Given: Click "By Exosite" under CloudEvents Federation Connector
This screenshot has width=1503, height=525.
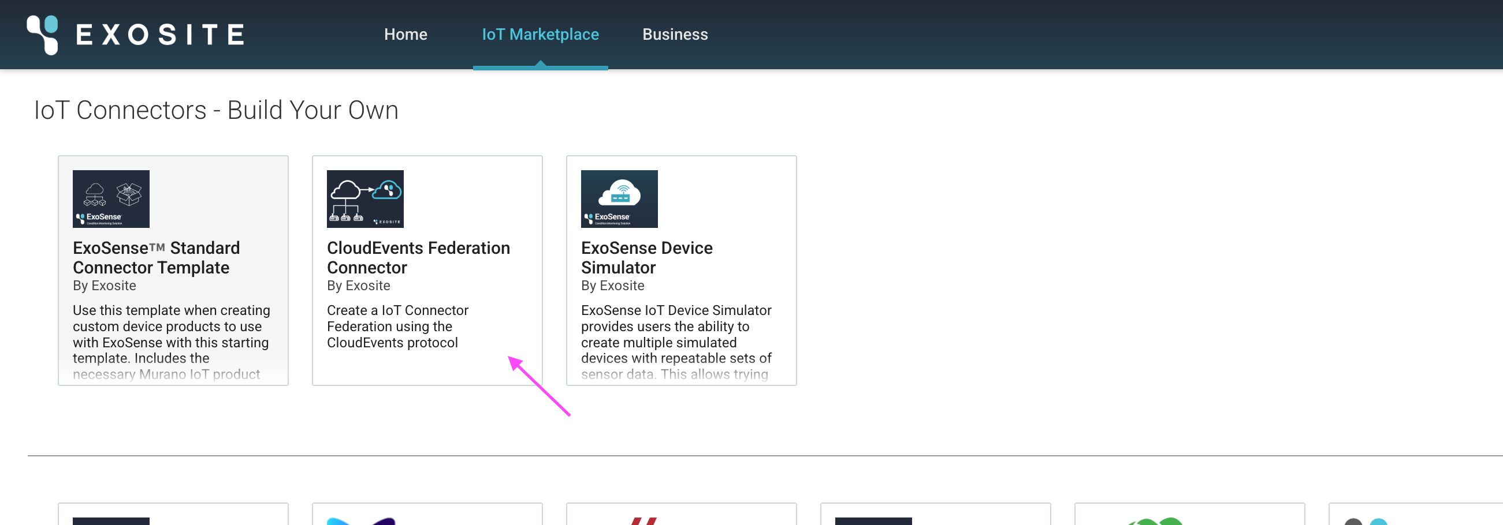Looking at the screenshot, I should 358,286.
